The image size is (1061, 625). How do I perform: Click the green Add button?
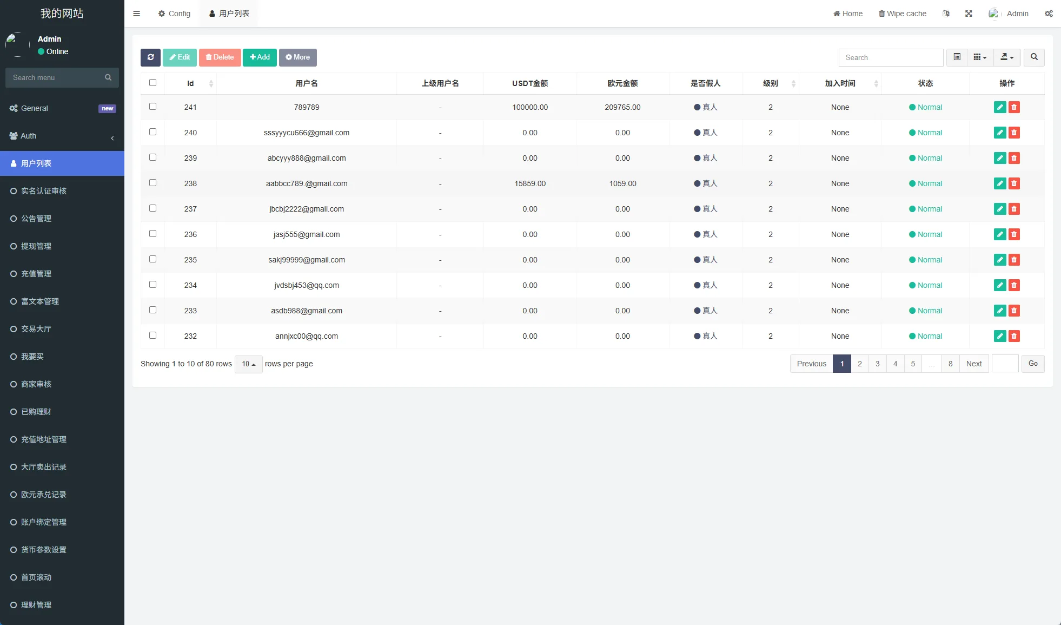pyautogui.click(x=260, y=57)
